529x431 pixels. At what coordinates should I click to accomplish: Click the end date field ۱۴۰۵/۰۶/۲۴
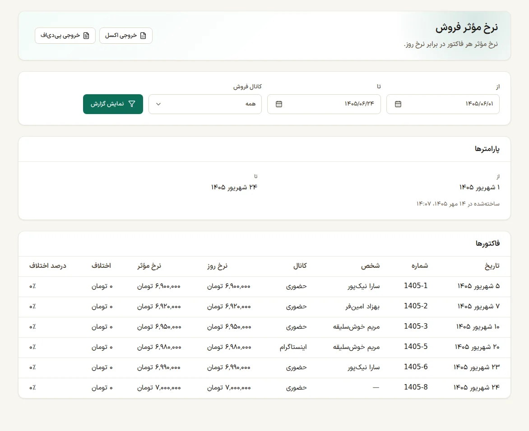point(324,104)
